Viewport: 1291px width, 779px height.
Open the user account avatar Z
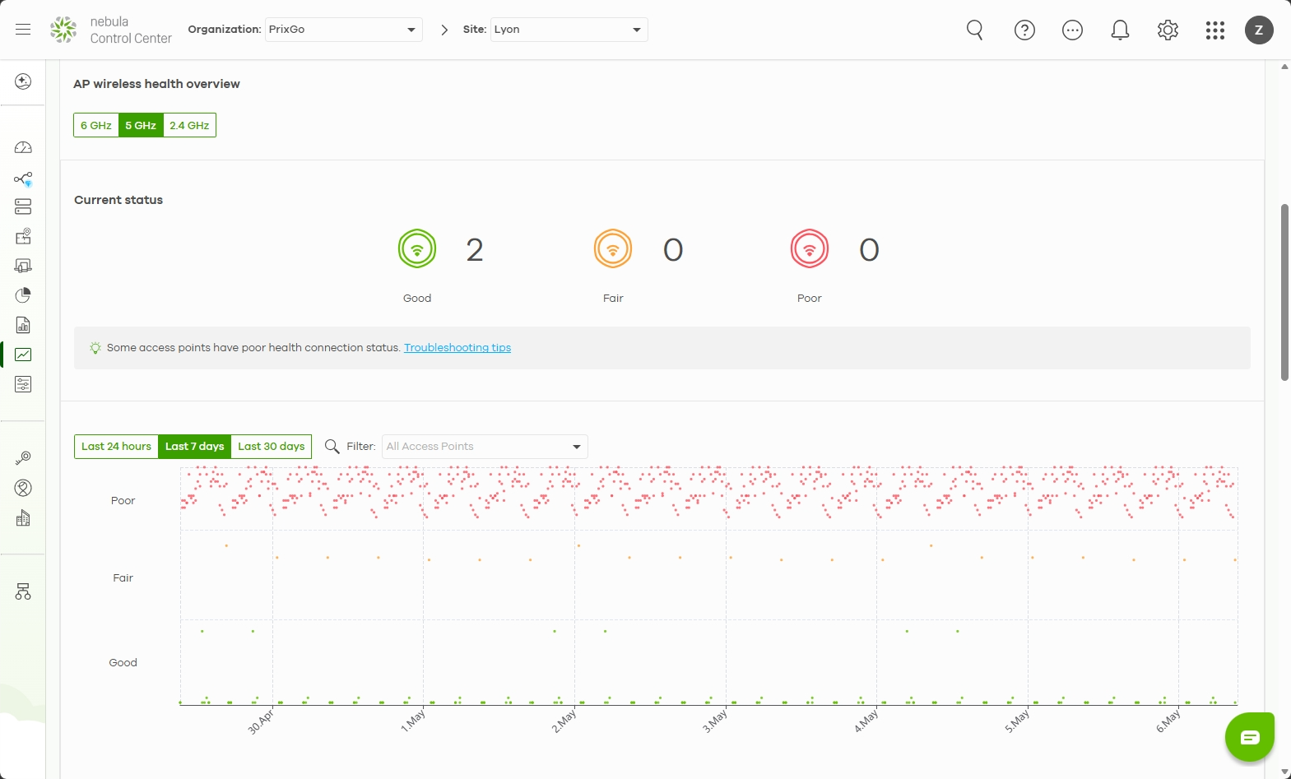point(1259,30)
